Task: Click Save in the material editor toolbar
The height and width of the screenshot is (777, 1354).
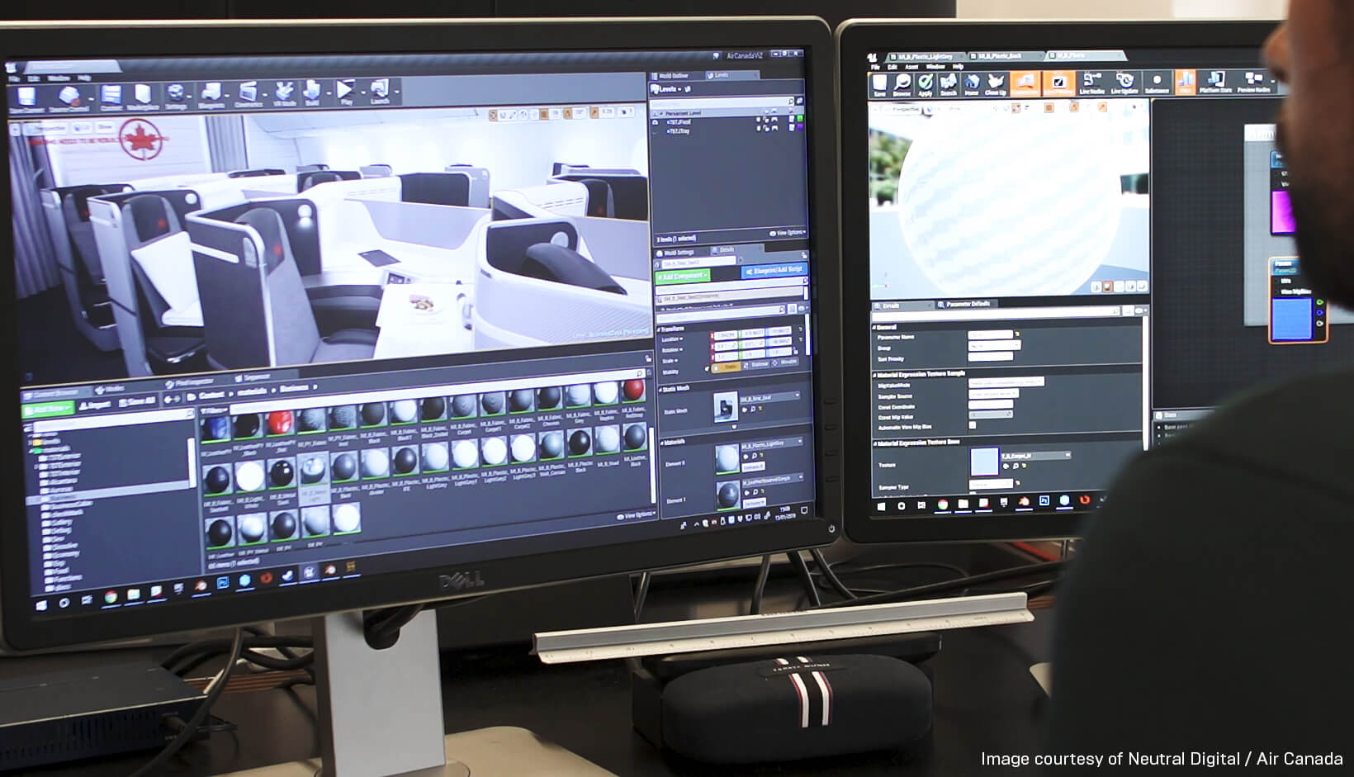Action: point(879,85)
